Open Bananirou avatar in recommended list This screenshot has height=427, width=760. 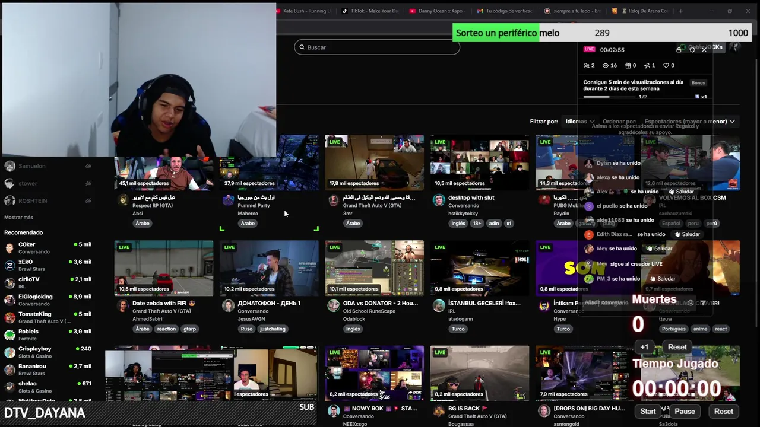[x=9, y=369]
